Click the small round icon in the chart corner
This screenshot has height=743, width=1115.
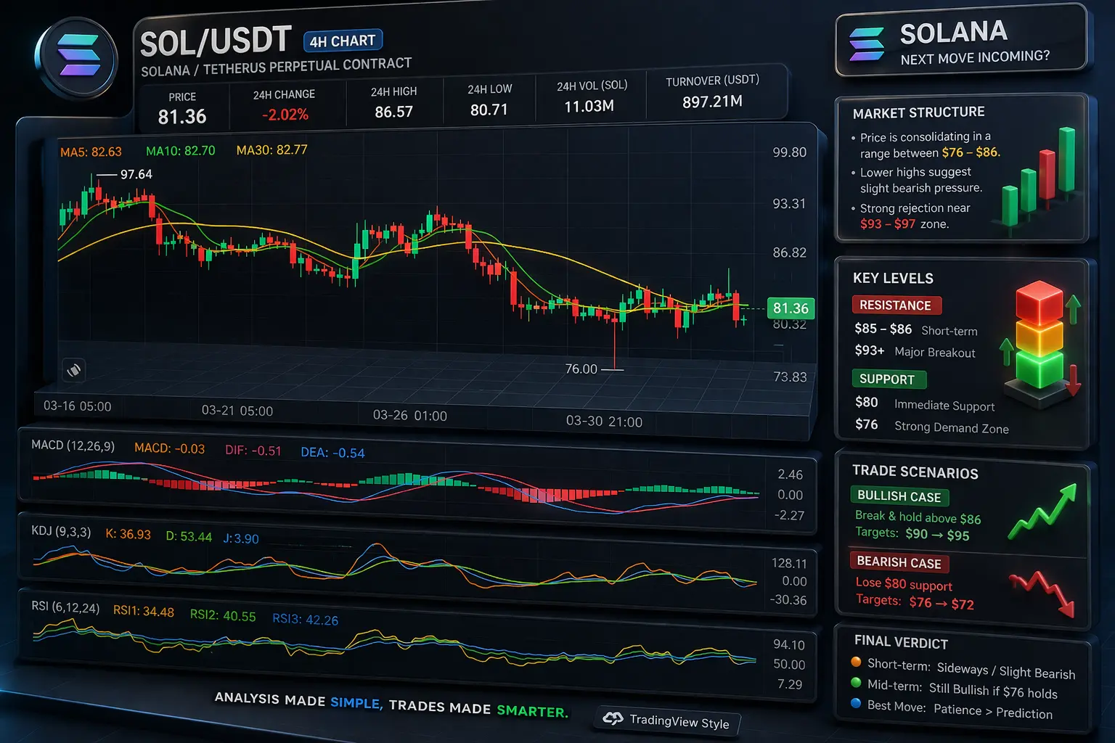tap(74, 370)
